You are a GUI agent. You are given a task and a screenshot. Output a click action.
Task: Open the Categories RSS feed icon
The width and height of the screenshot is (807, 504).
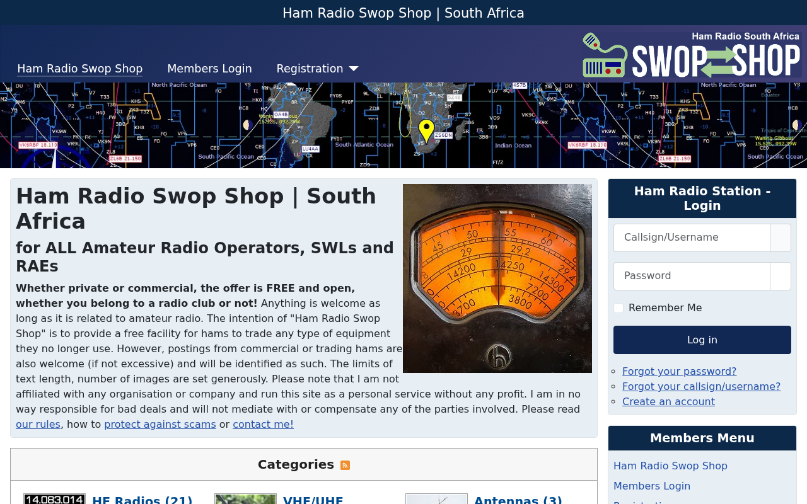[345, 465]
